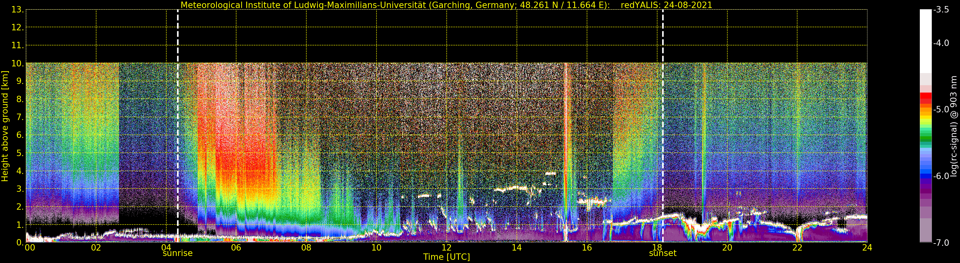
Task: Click the '20' tick on the time axis
Action: tap(727, 248)
